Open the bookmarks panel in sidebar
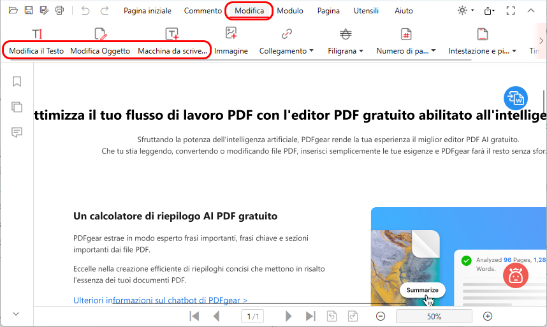 tap(17, 81)
